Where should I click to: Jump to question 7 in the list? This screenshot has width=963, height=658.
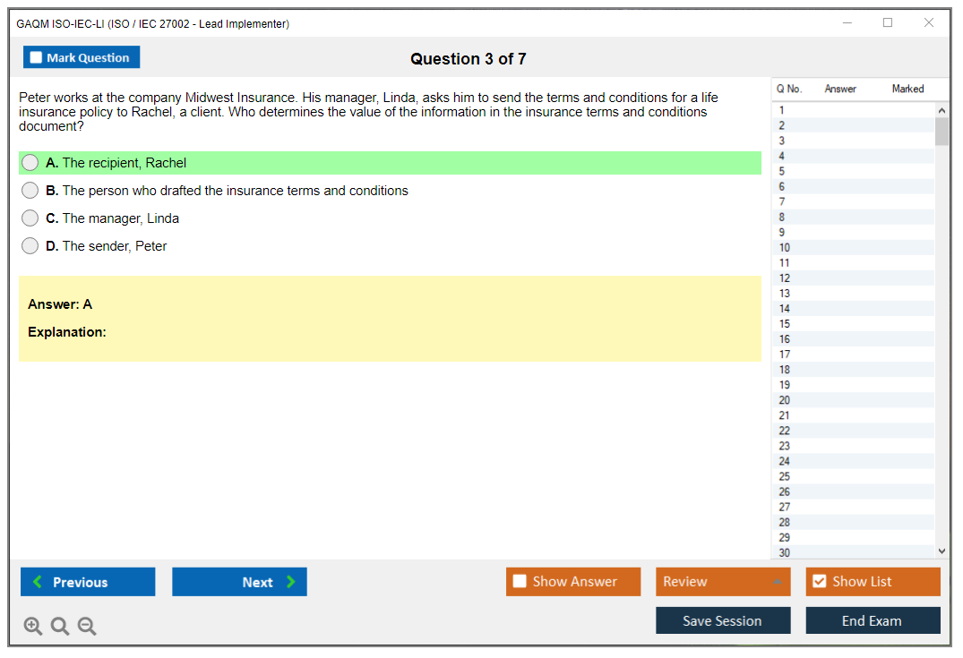(782, 202)
